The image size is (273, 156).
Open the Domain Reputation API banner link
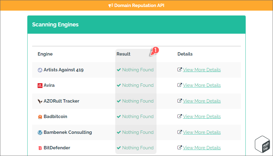pos(139,5)
